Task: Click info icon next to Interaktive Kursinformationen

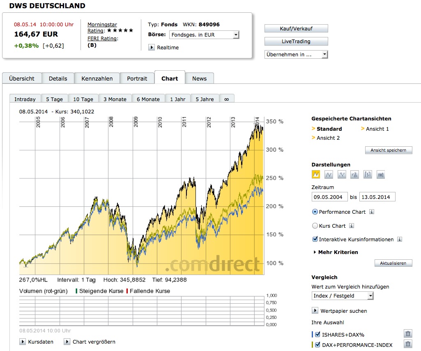Action: tap(400, 239)
